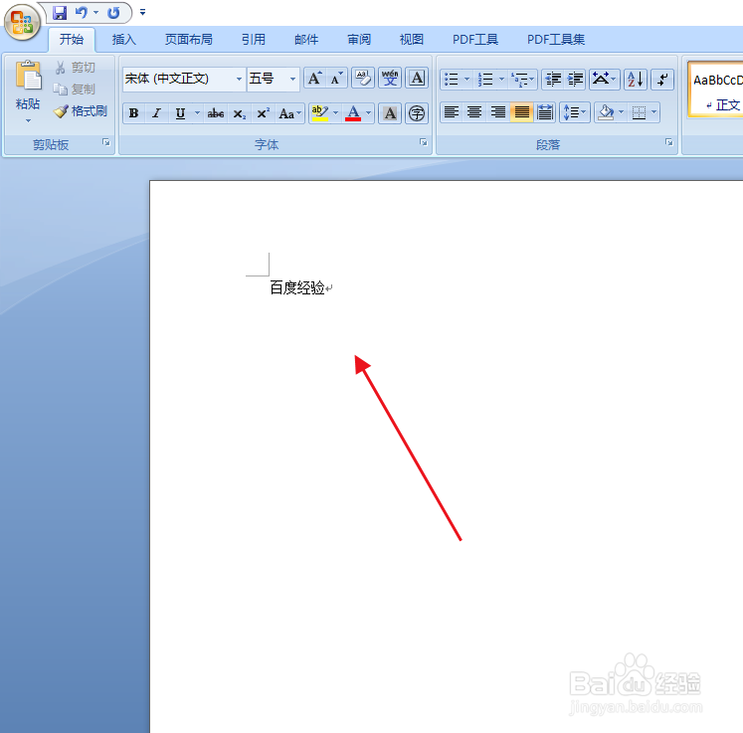Align text right

497,112
